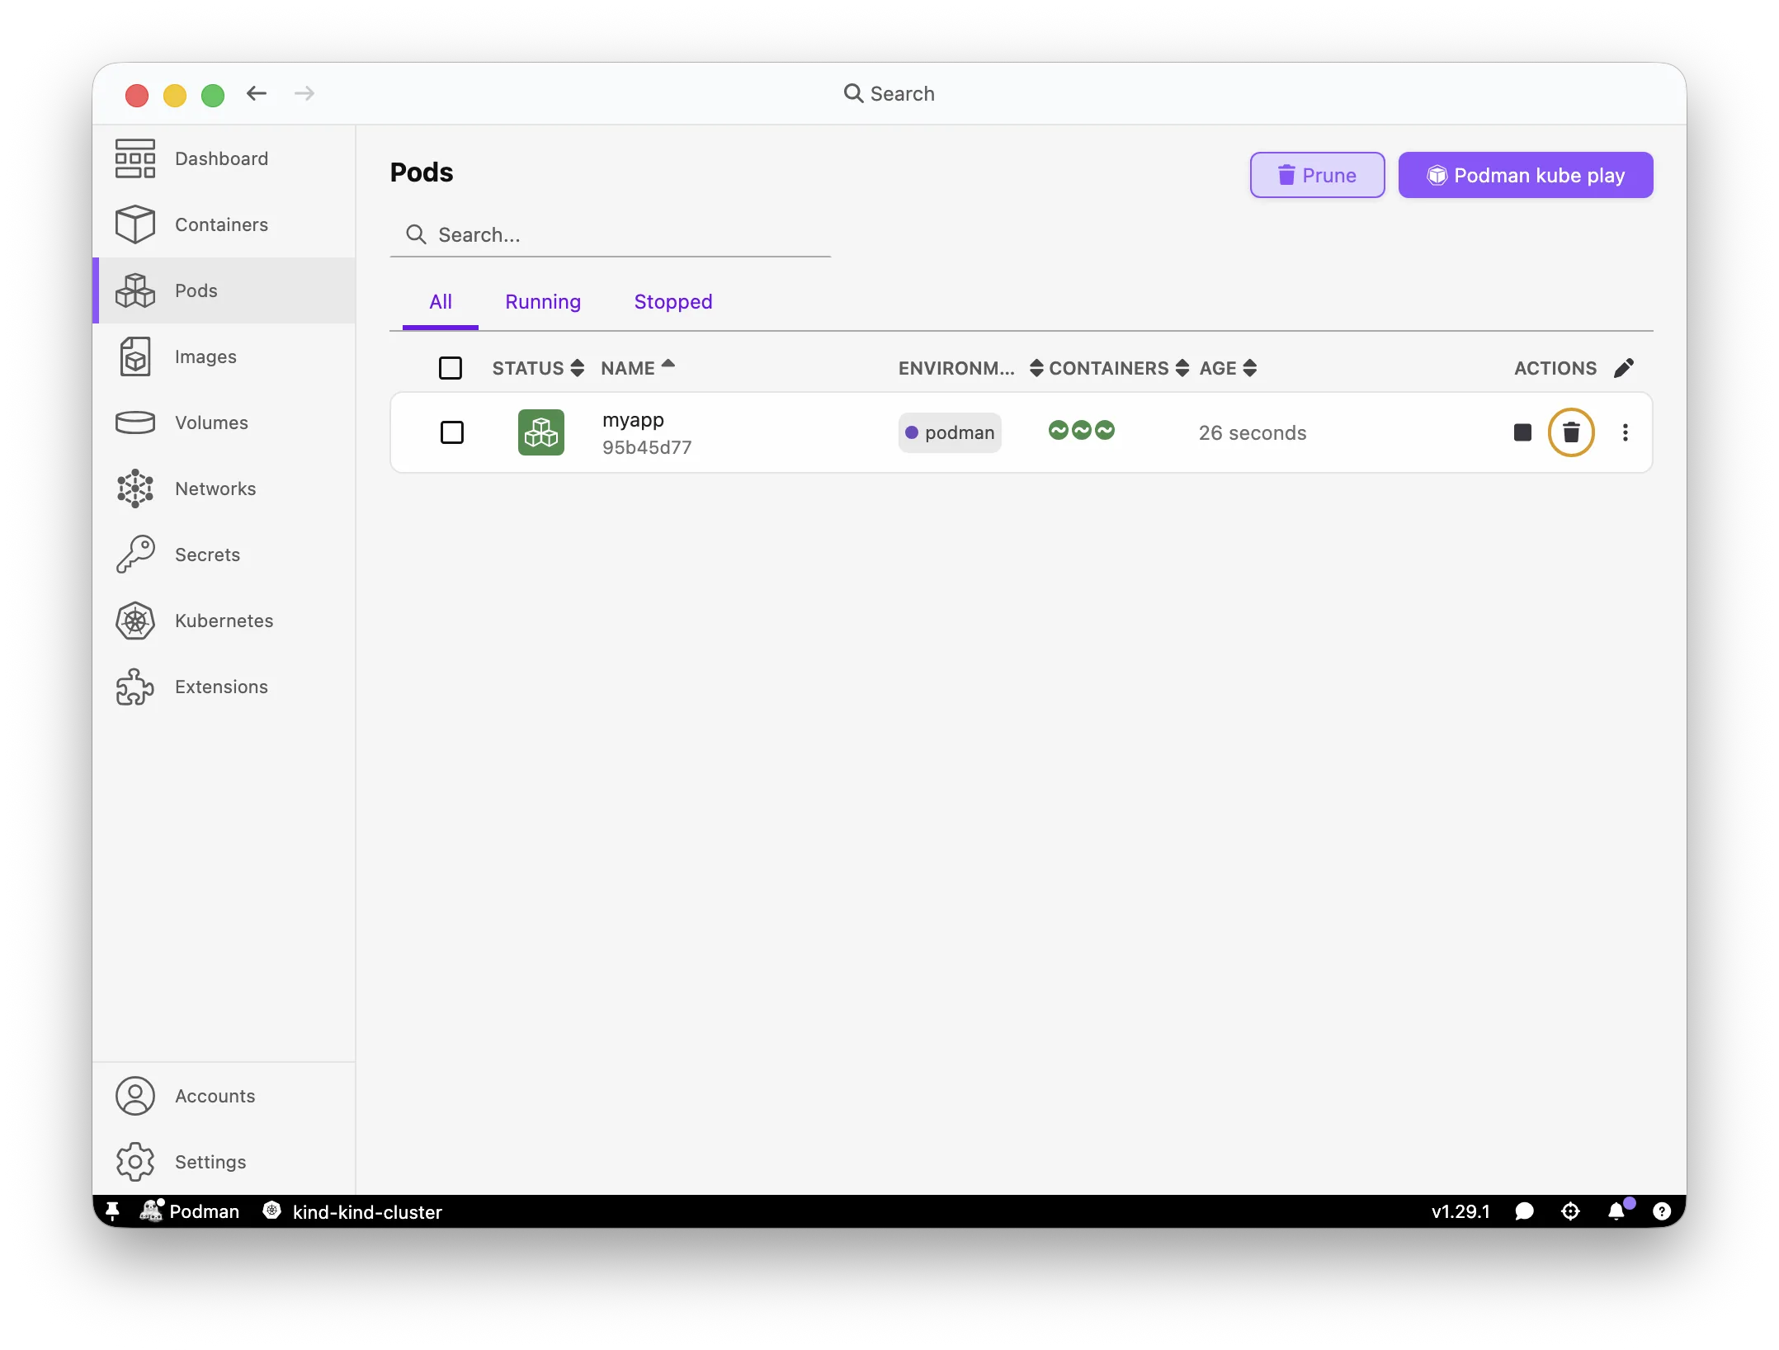This screenshot has height=1350, width=1779.
Task: Open Settings in the sidebar
Action: coord(223,1162)
